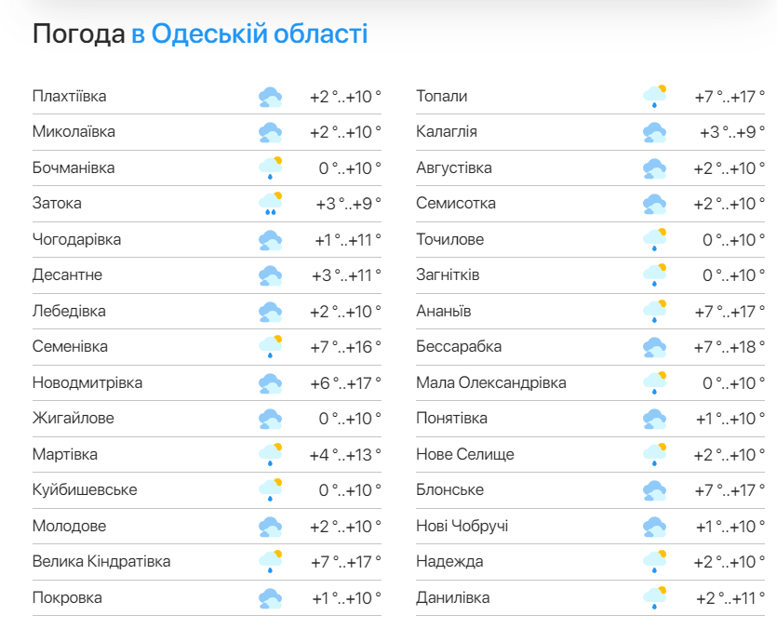
Task: Open the 'в Одеській області' heading link
Action: click(x=249, y=34)
